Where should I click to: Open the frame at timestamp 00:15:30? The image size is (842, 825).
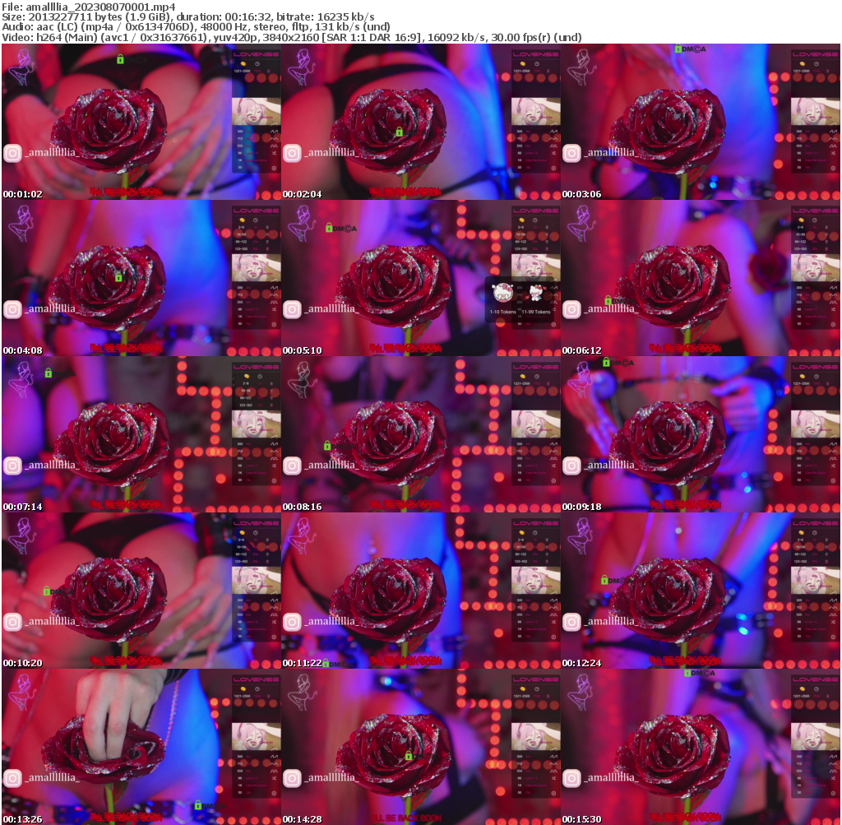pyautogui.click(x=701, y=747)
